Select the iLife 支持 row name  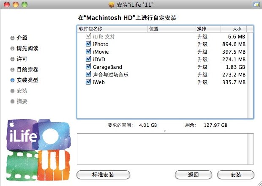click(x=104, y=37)
